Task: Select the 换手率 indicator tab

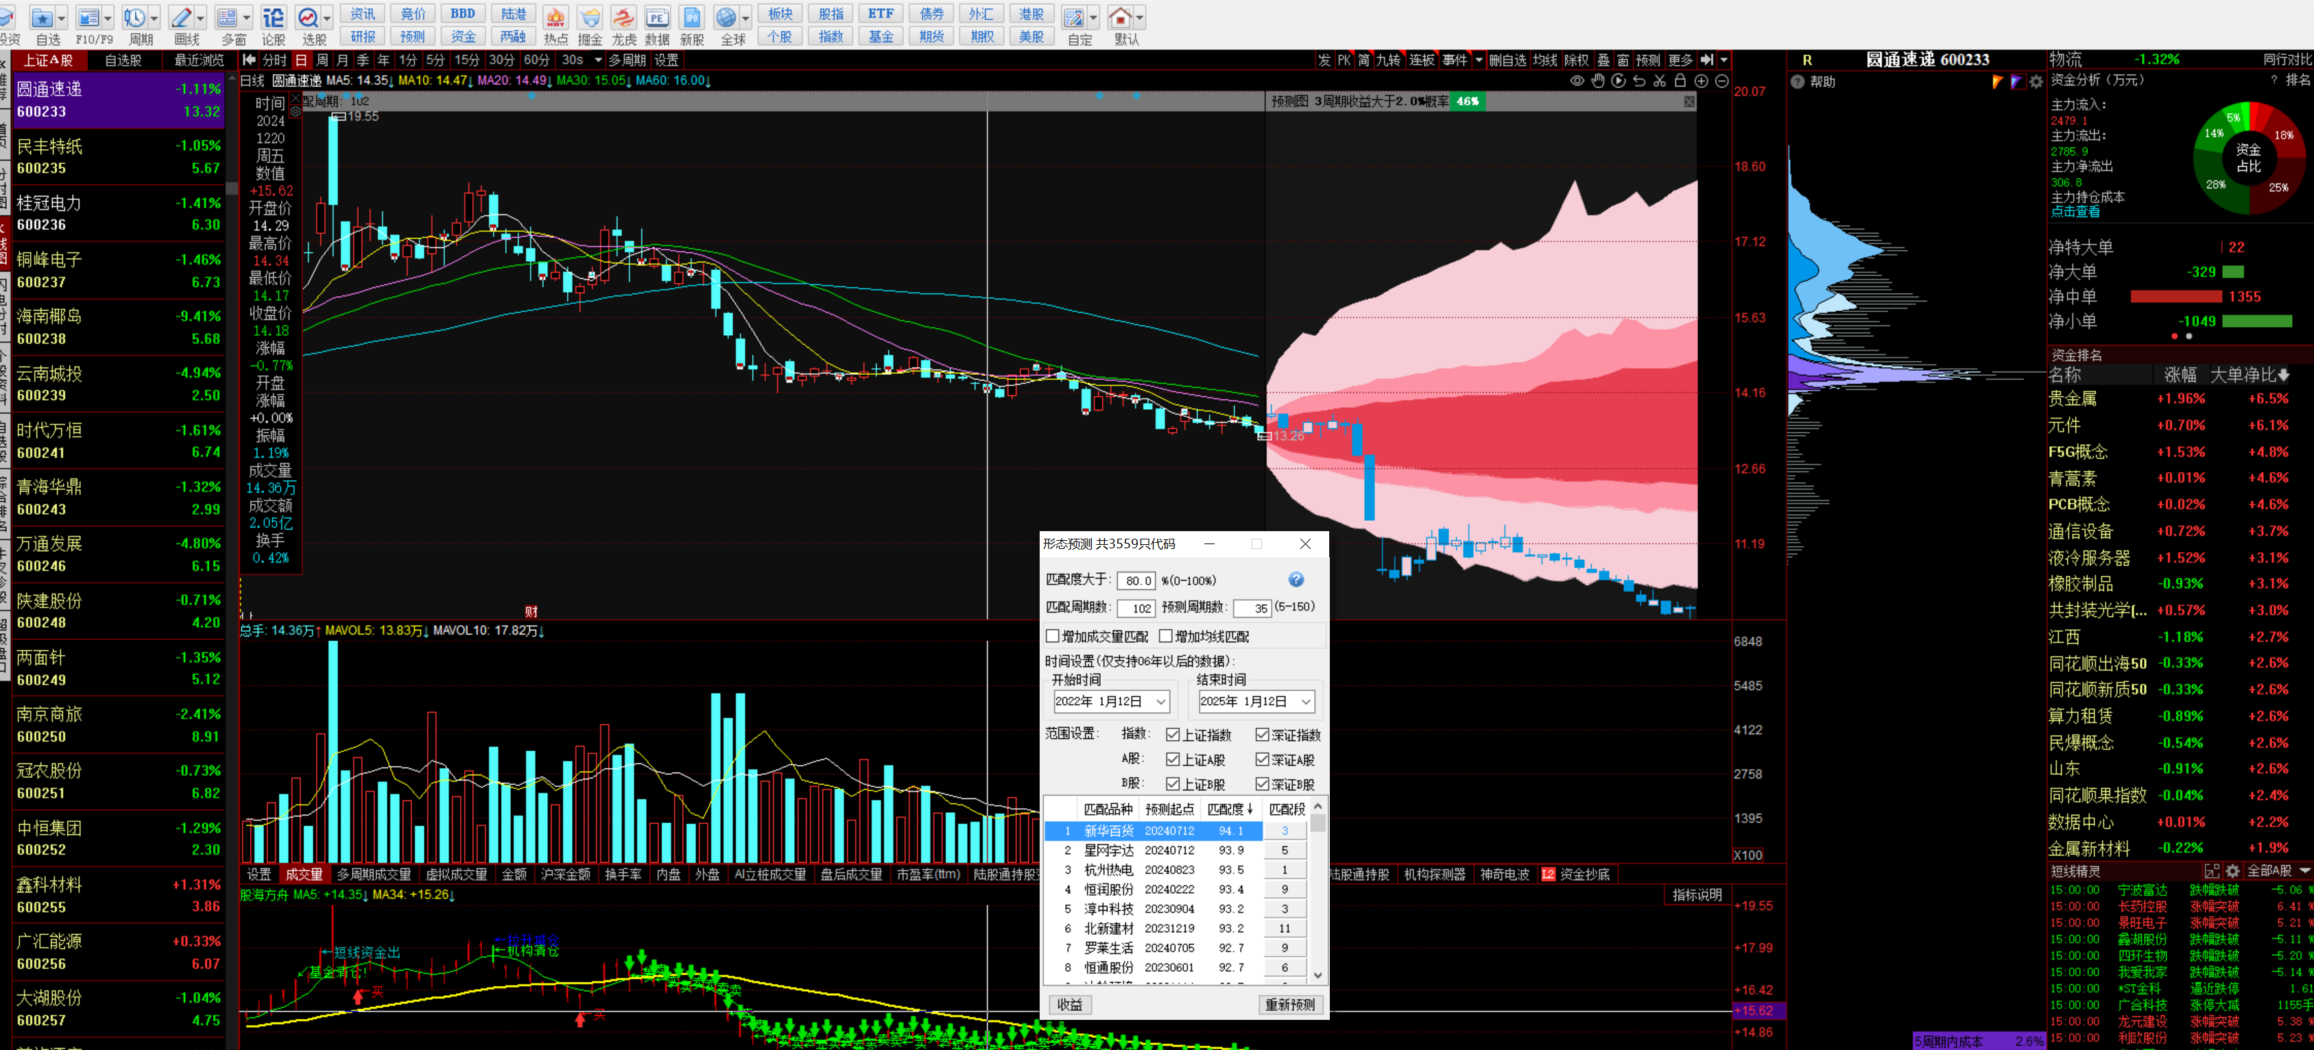Action: click(623, 874)
